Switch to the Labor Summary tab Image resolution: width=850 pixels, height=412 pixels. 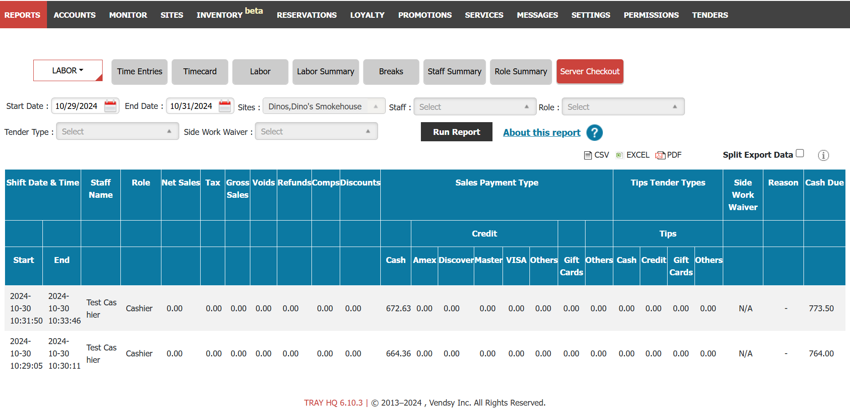(x=326, y=72)
